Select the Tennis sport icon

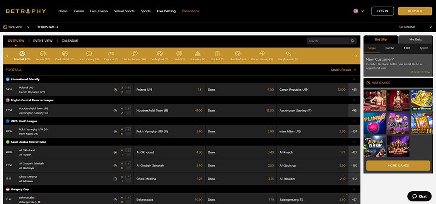(43, 53)
